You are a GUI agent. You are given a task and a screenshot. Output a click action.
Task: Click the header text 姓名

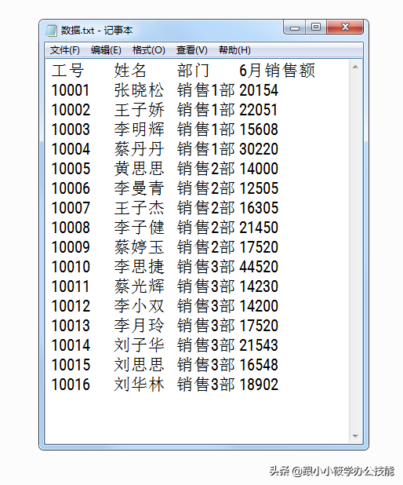tap(130, 71)
